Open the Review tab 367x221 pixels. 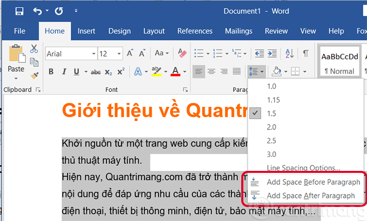click(276, 31)
